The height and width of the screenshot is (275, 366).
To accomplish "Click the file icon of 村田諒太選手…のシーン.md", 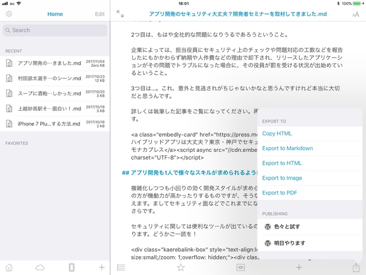I will click(x=9, y=78).
